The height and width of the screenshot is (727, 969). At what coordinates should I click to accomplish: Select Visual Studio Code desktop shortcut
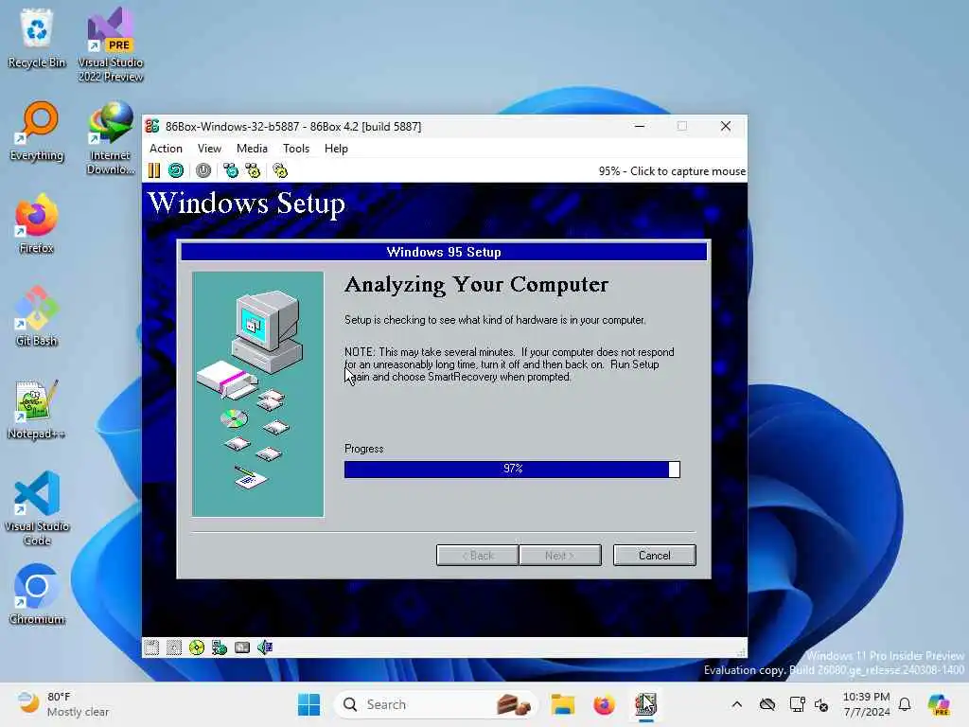pyautogui.click(x=37, y=508)
